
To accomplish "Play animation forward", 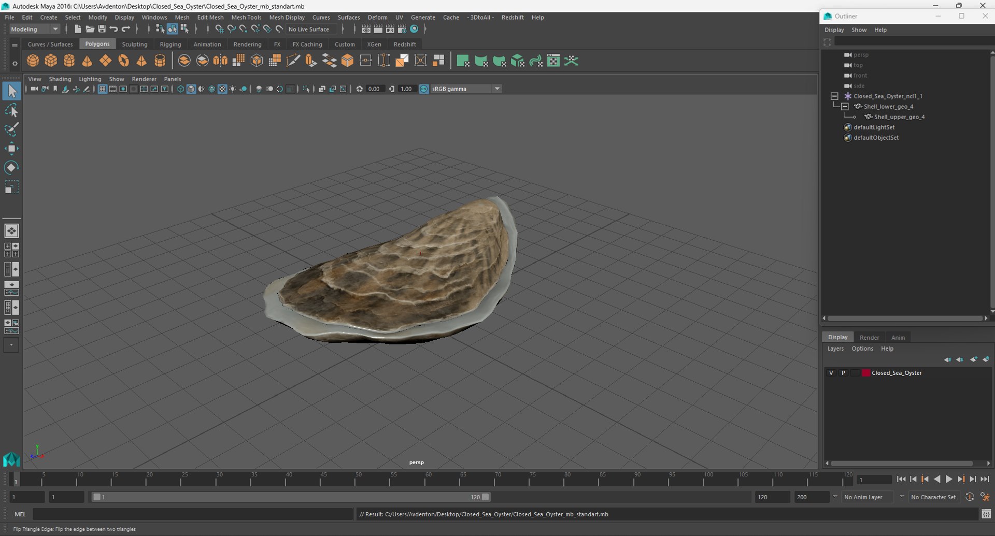I will tap(949, 480).
